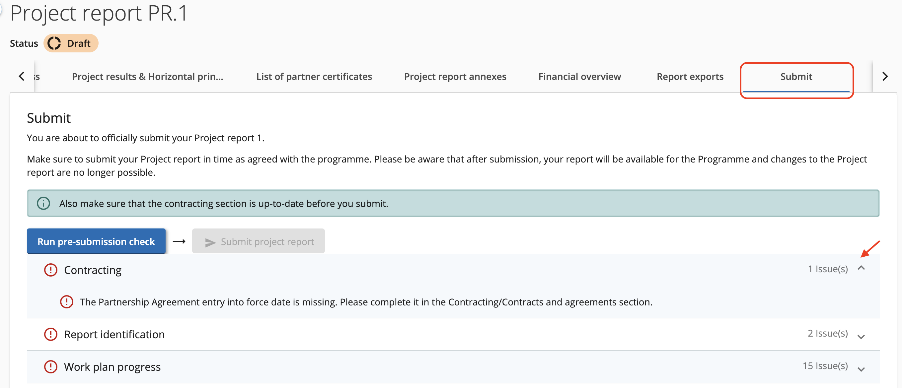
Task: Open List of partner certificates tab
Action: point(314,77)
